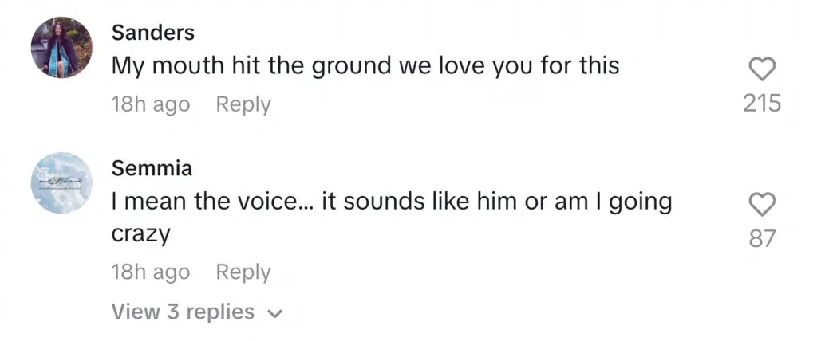Image resolution: width=817 pixels, height=341 pixels.
Task: Reply to the Sanders comment
Action: click(243, 104)
